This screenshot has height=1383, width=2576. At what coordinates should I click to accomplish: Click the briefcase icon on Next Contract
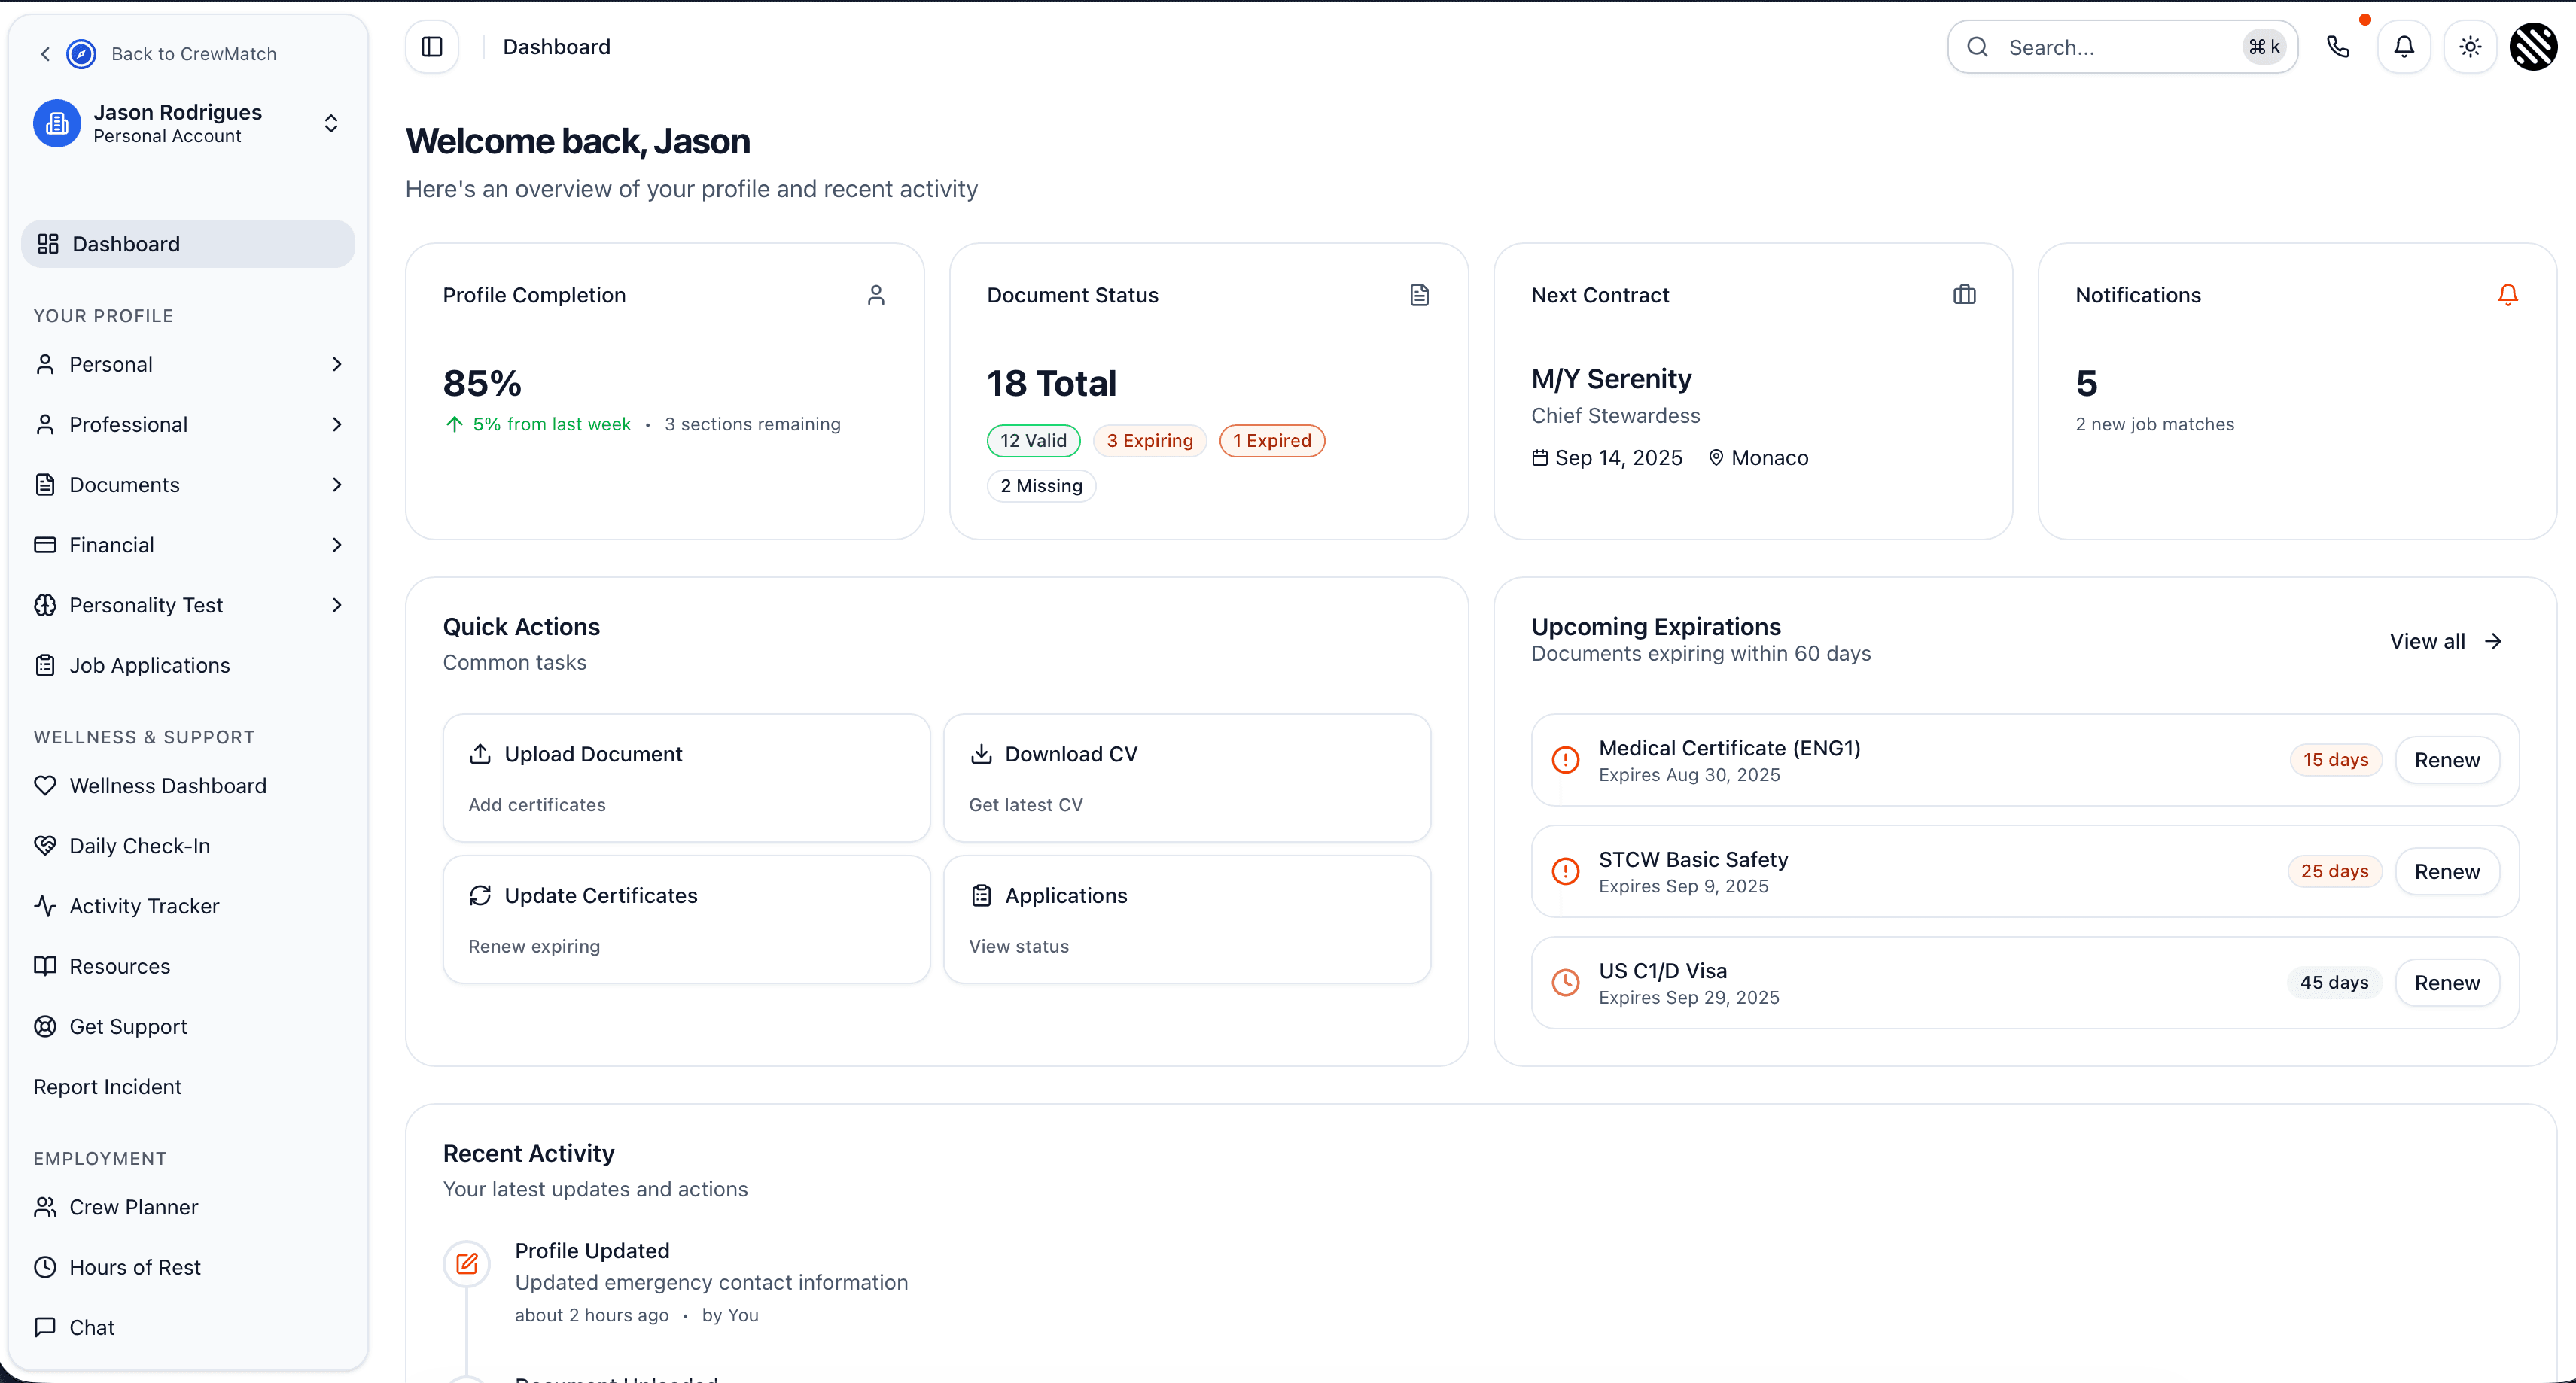(x=1964, y=295)
